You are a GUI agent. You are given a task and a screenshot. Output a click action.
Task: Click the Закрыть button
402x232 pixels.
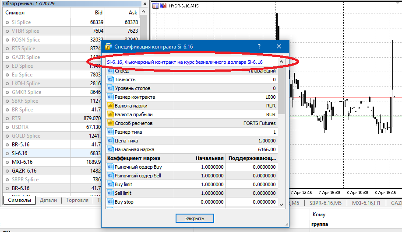coord(194,218)
